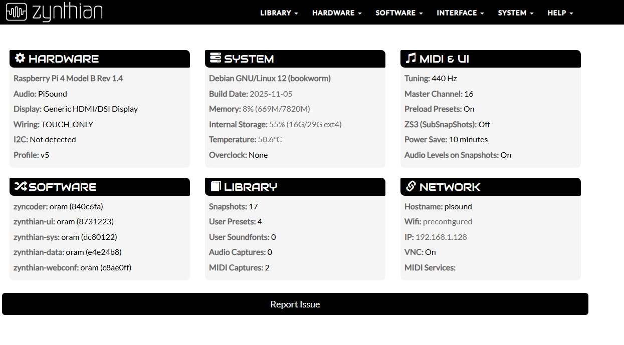The height and width of the screenshot is (345, 624).
Task: Click the MIDI & UI music note icon
Action: pos(410,59)
